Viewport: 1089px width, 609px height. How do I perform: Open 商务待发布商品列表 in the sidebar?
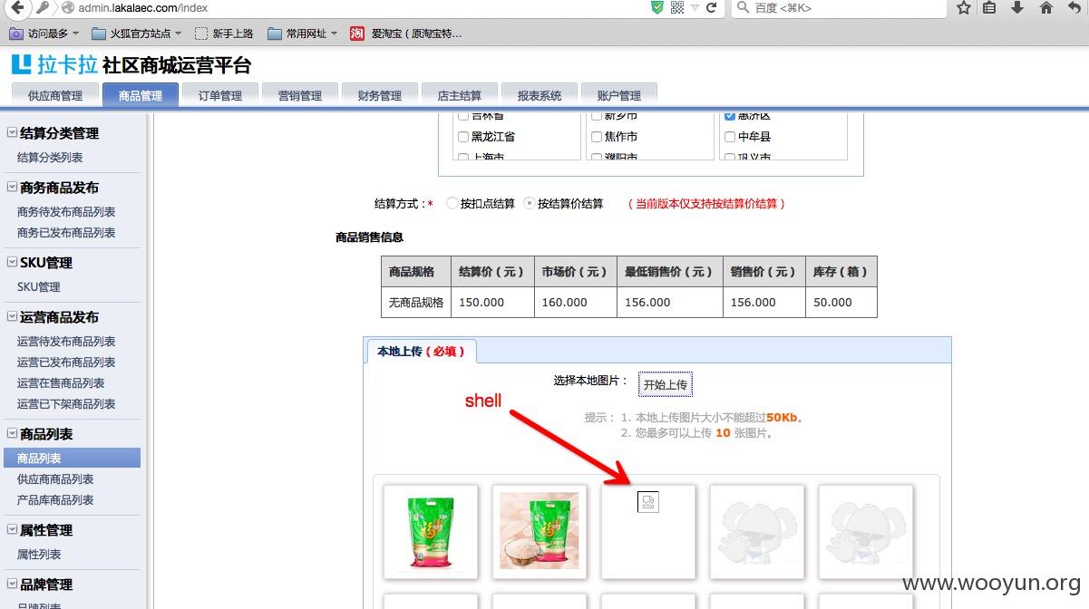pyautogui.click(x=66, y=212)
